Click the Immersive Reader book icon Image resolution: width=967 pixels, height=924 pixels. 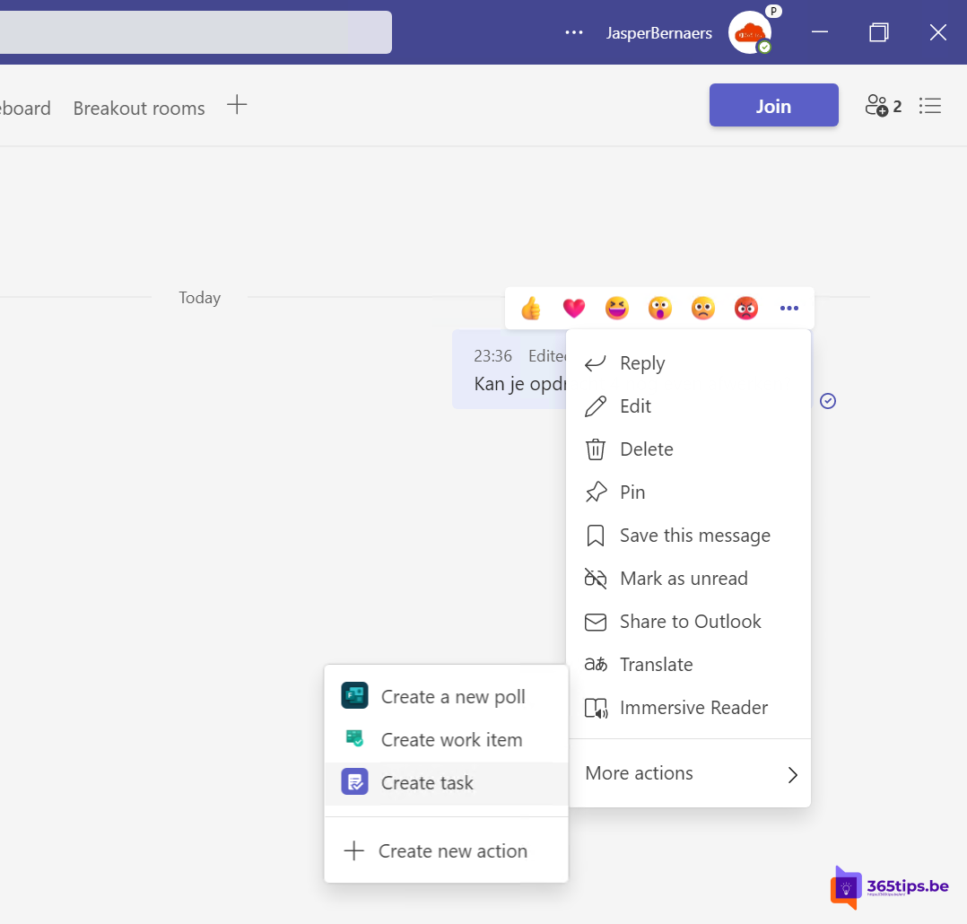tap(596, 708)
